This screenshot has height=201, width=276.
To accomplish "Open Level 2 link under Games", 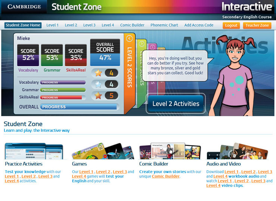I will [x=103, y=172].
